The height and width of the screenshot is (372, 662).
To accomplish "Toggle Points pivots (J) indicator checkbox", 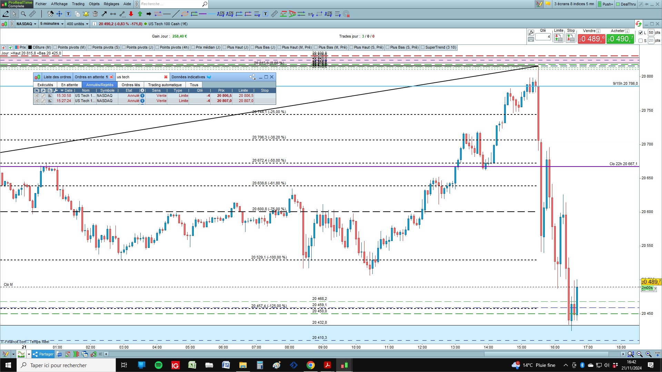I will pos(124,48).
